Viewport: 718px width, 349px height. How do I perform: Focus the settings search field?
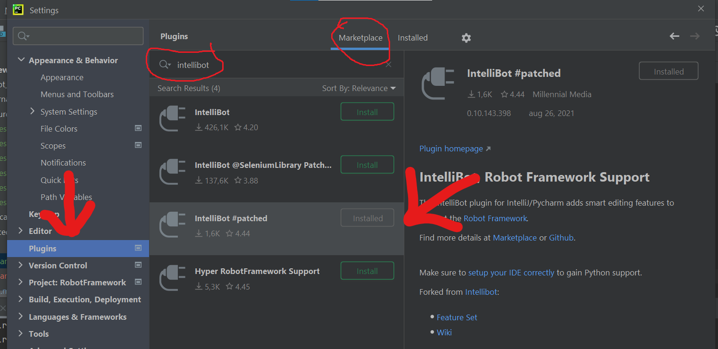pos(78,36)
